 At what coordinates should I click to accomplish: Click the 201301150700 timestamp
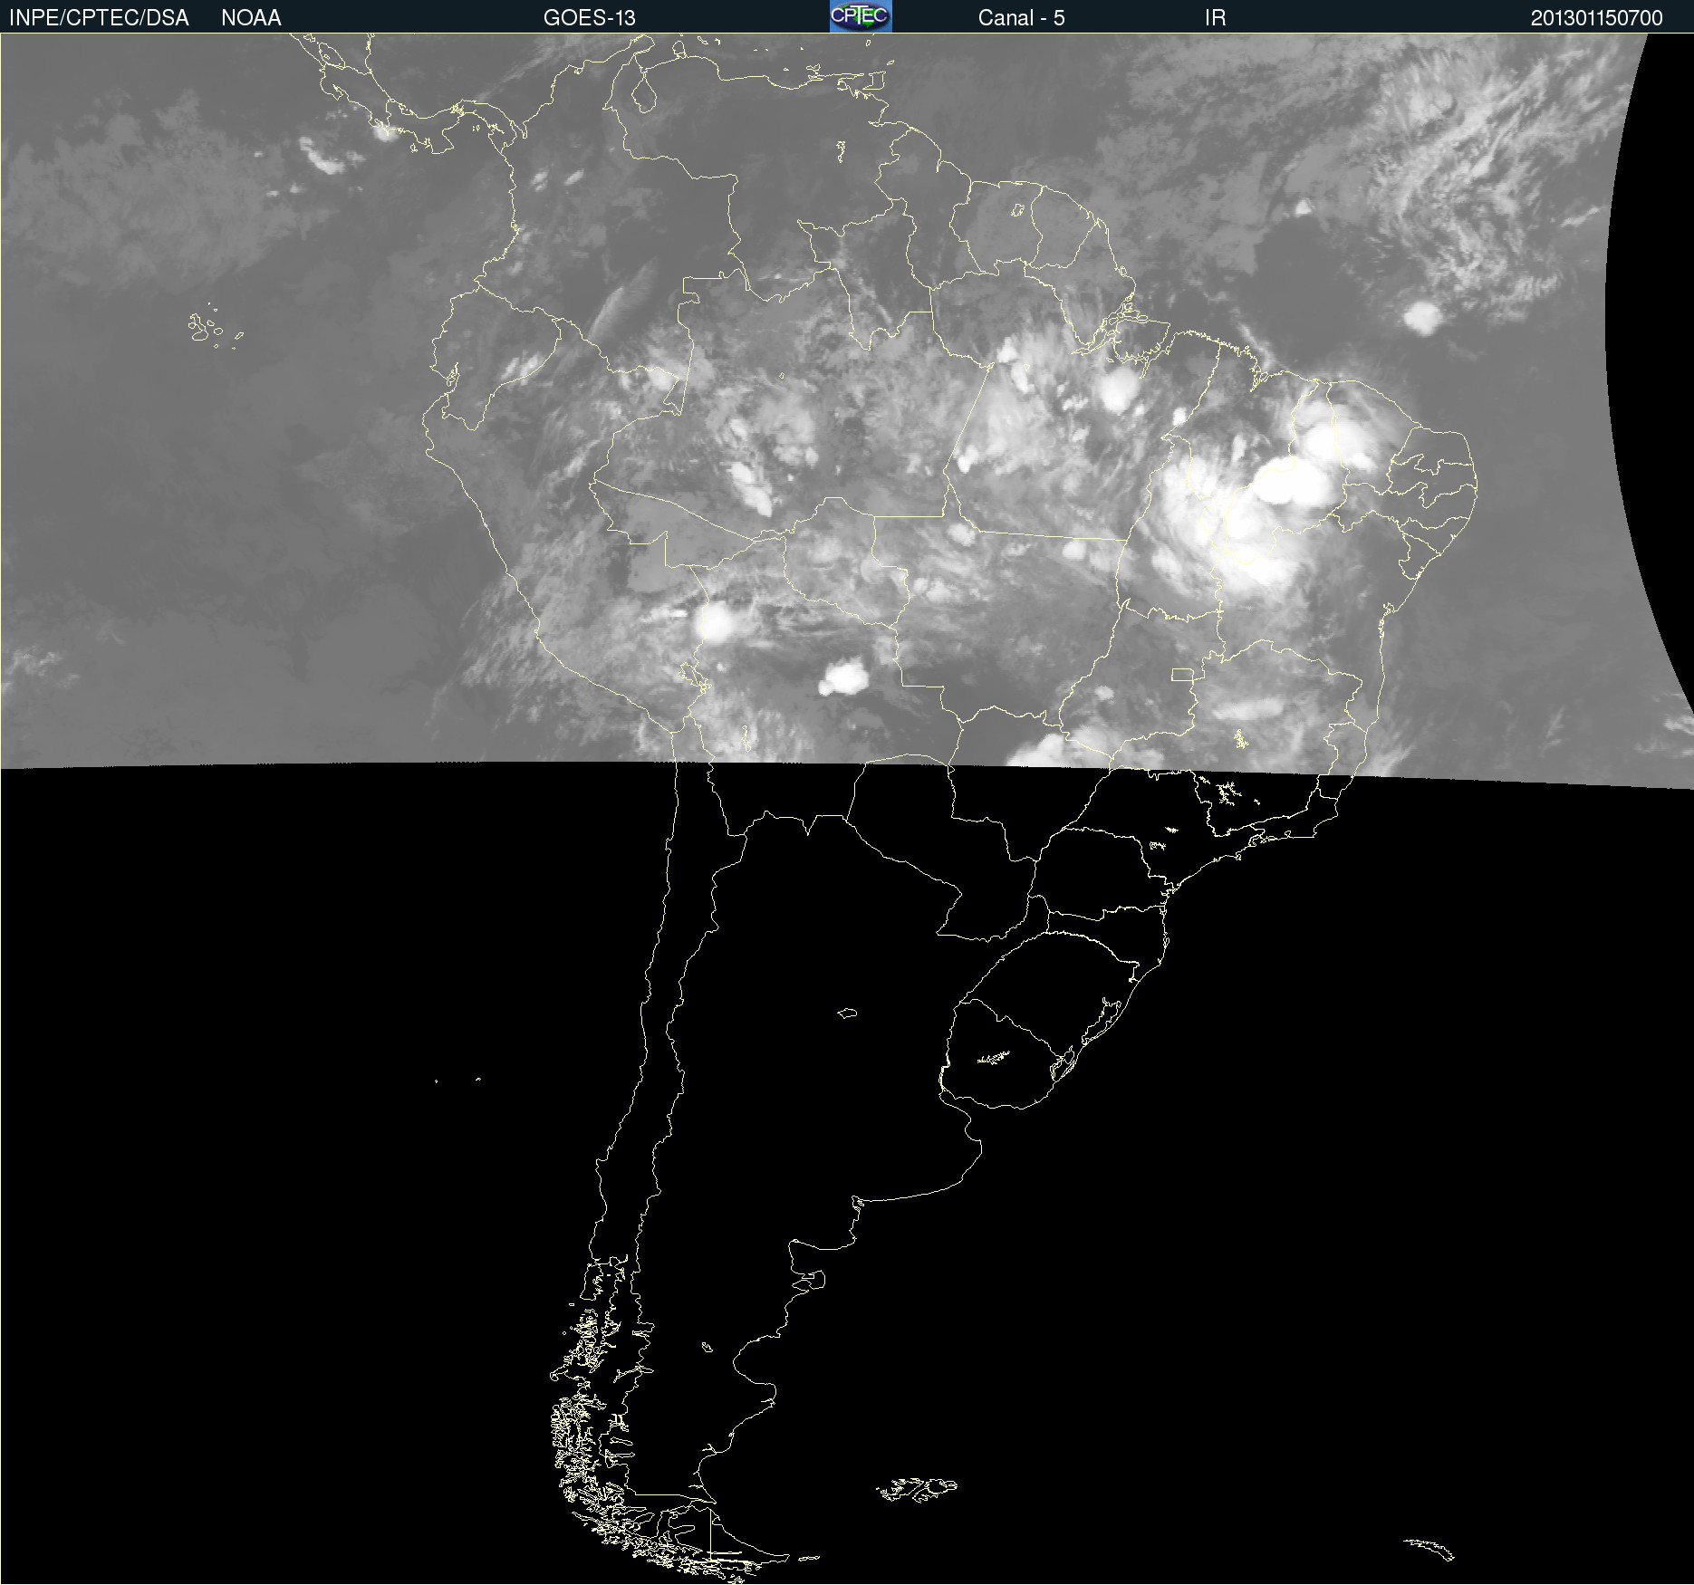[1597, 18]
